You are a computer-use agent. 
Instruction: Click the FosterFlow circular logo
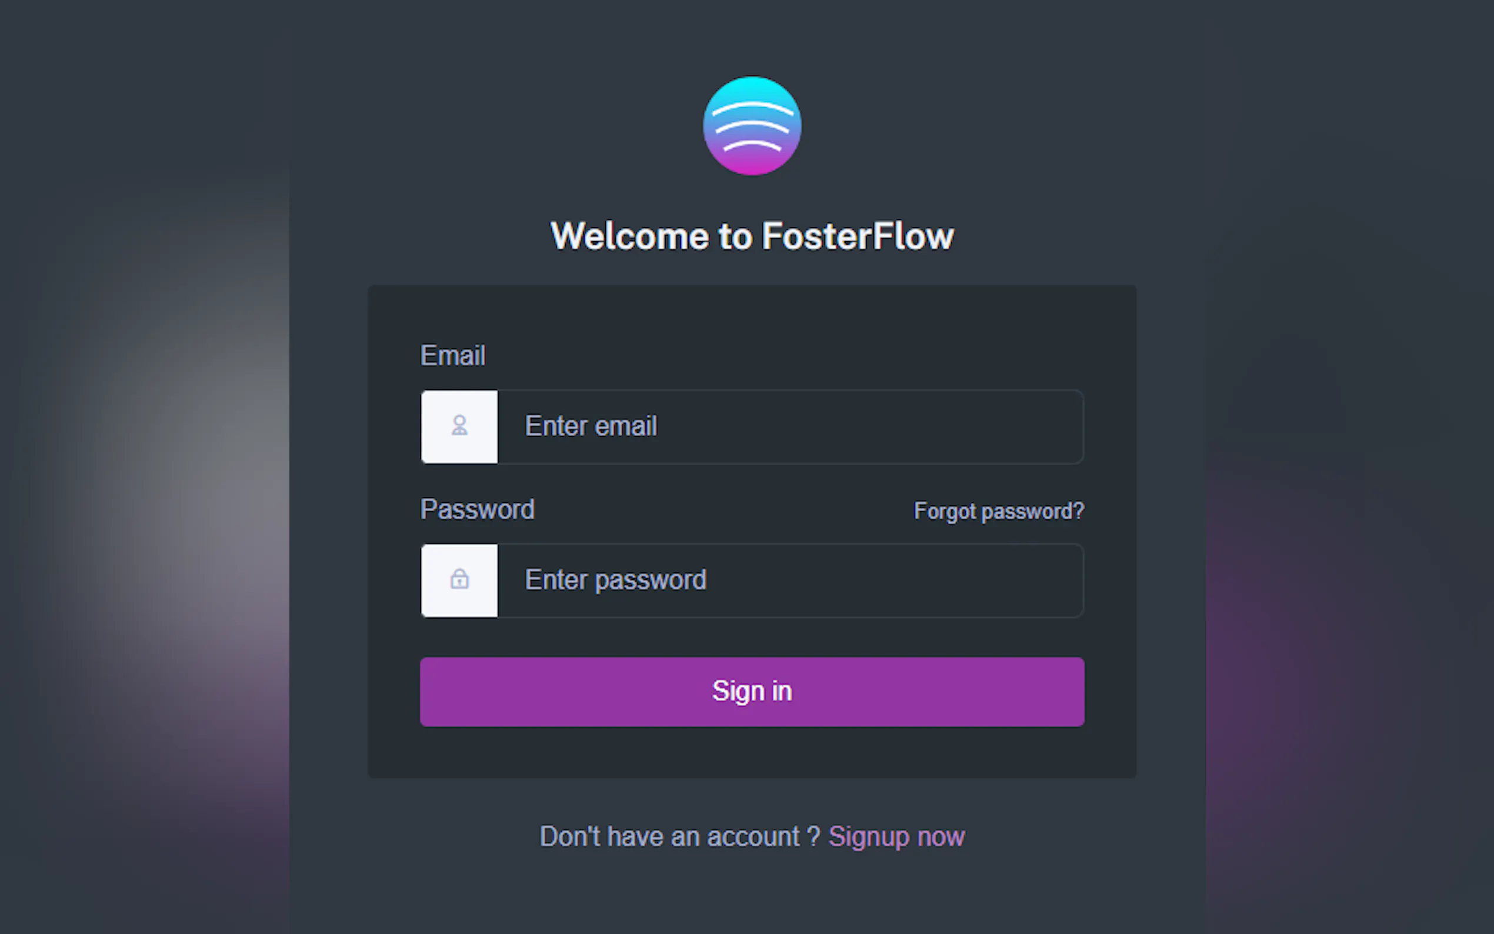point(752,126)
